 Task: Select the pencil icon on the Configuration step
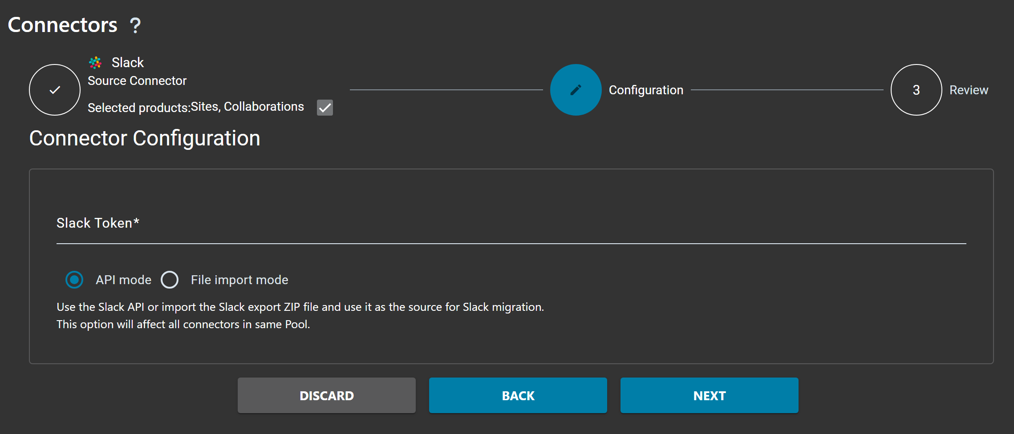pyautogui.click(x=575, y=89)
